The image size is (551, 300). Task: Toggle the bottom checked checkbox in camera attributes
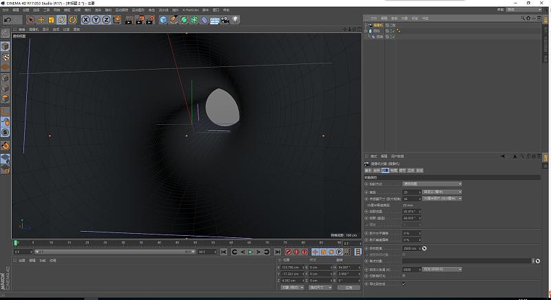(x=404, y=283)
